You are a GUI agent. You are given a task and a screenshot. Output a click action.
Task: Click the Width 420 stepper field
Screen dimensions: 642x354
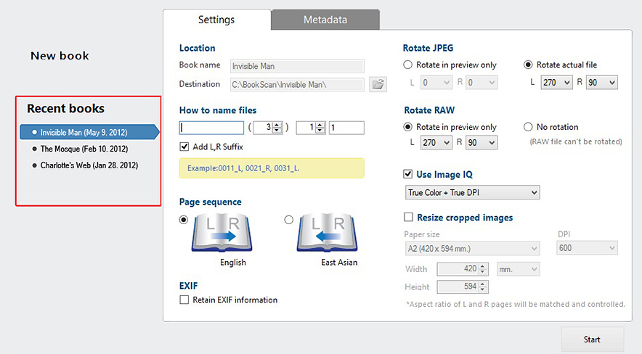[463, 269]
